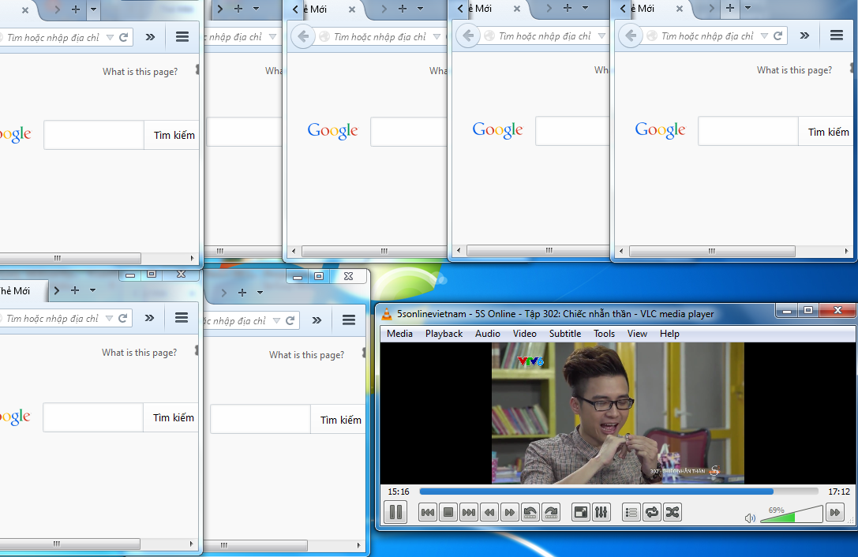Open the Playback menu in VLC
858x557 pixels.
click(x=444, y=334)
